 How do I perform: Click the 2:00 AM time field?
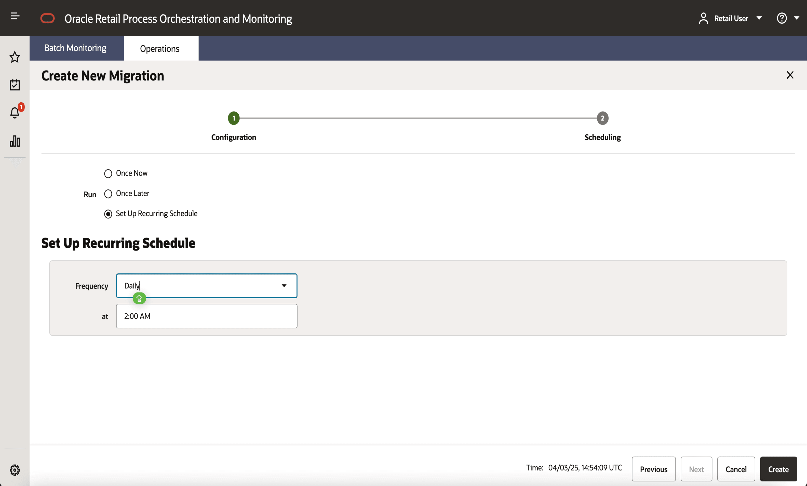coord(207,316)
